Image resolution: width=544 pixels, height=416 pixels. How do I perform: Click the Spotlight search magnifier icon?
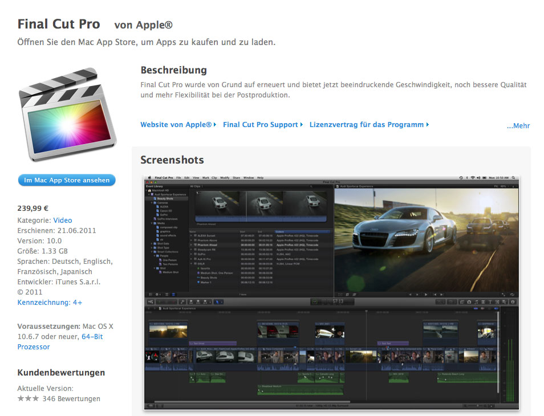point(514,178)
